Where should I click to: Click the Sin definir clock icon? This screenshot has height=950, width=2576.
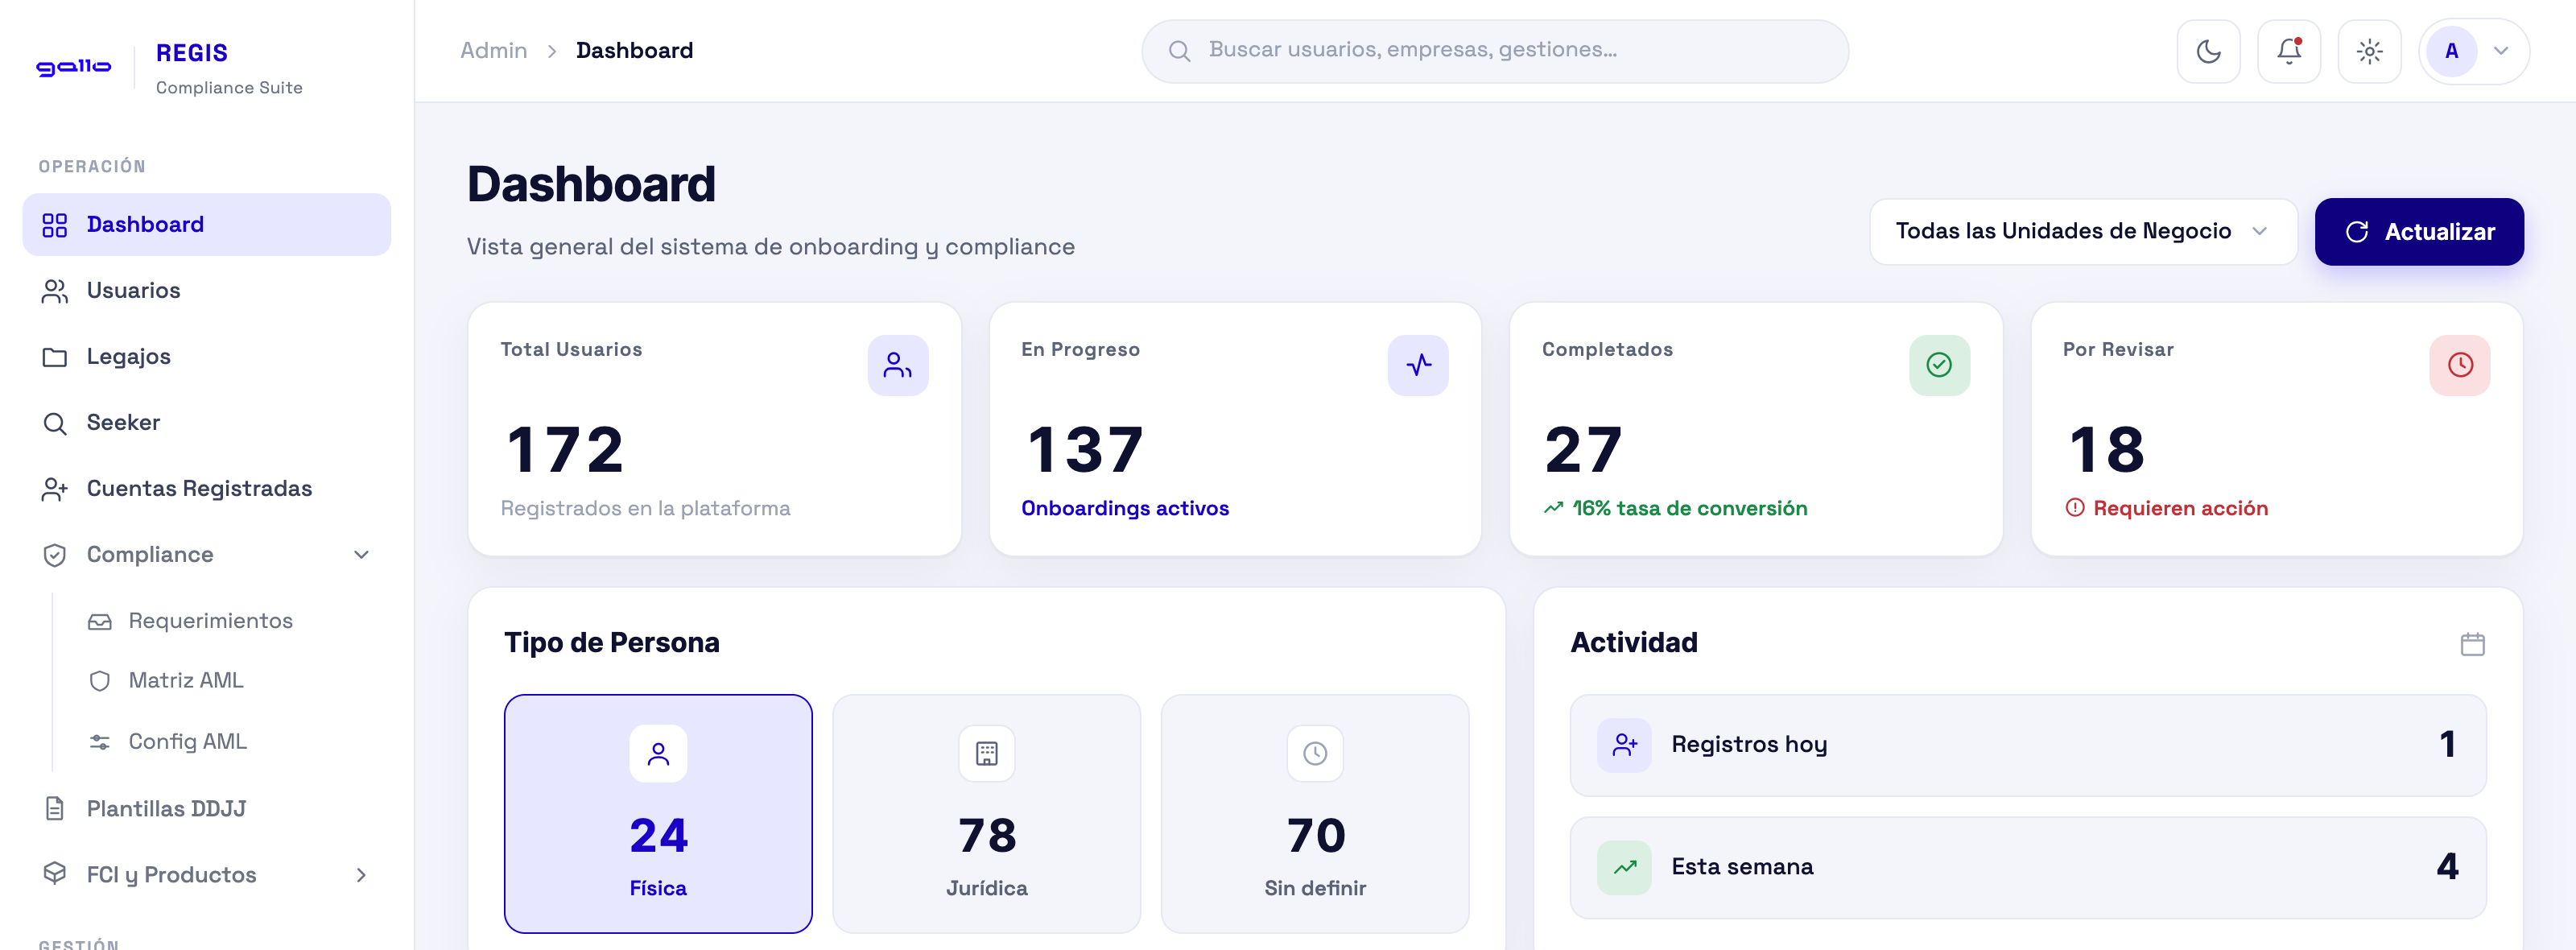[x=1314, y=753]
